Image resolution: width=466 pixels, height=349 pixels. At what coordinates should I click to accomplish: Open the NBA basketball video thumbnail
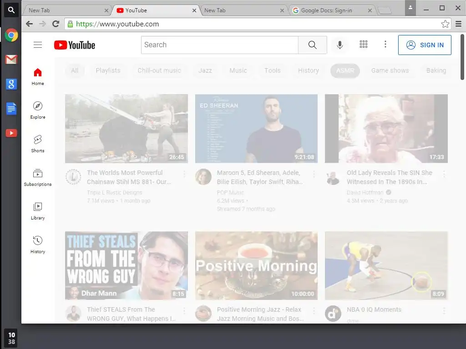click(x=386, y=265)
